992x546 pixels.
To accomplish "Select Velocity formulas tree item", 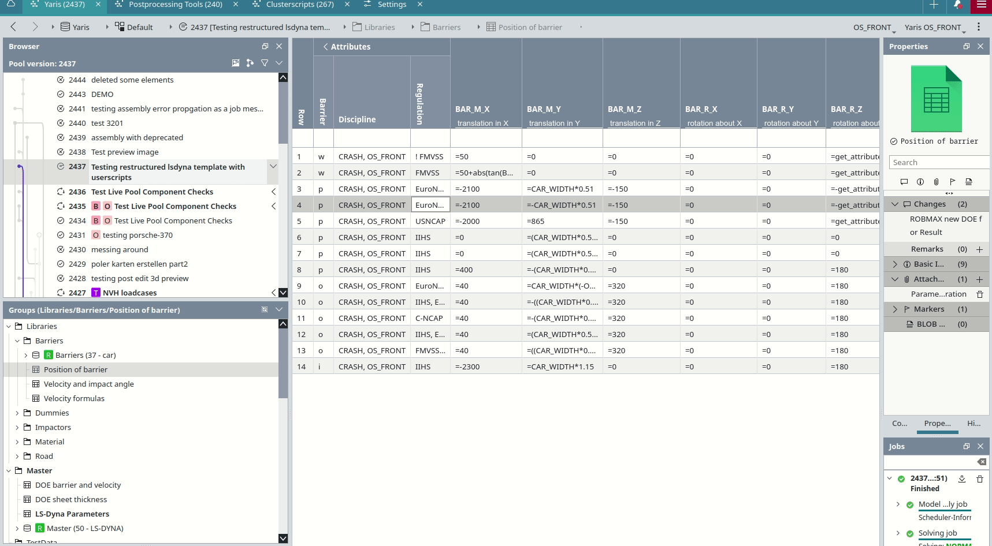I will pos(74,399).
